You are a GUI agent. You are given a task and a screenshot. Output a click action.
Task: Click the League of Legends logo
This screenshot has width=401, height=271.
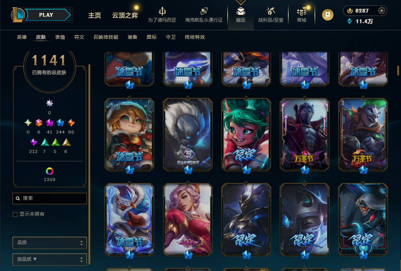tap(18, 14)
